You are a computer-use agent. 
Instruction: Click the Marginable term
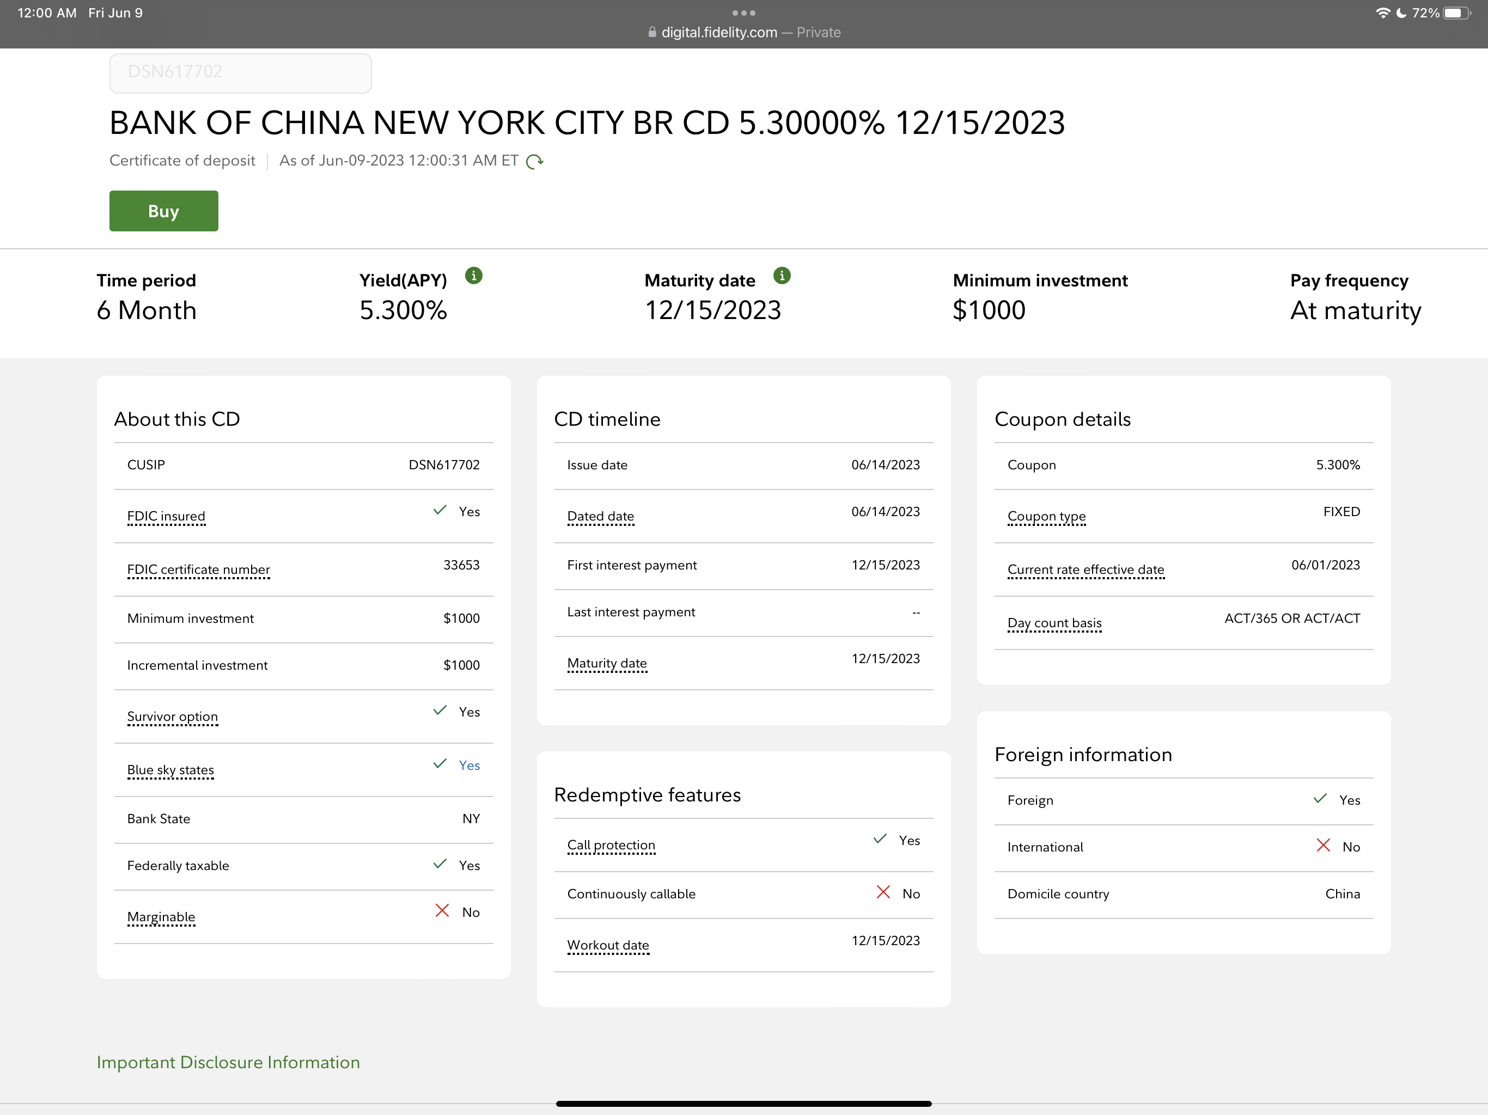coord(161,917)
